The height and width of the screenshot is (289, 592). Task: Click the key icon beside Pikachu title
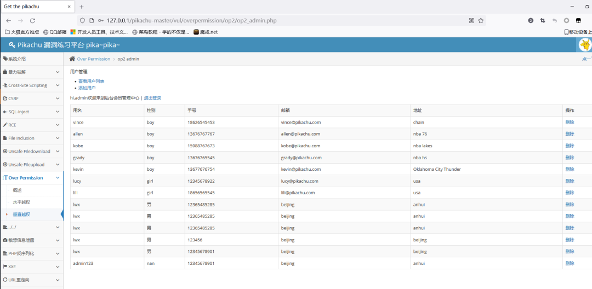point(12,45)
